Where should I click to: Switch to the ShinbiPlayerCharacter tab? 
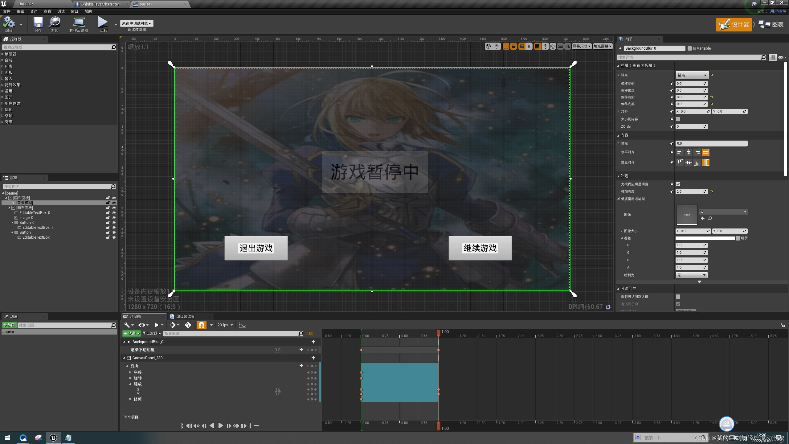[x=101, y=4]
